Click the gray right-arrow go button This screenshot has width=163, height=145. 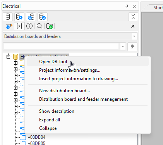click(x=132, y=47)
